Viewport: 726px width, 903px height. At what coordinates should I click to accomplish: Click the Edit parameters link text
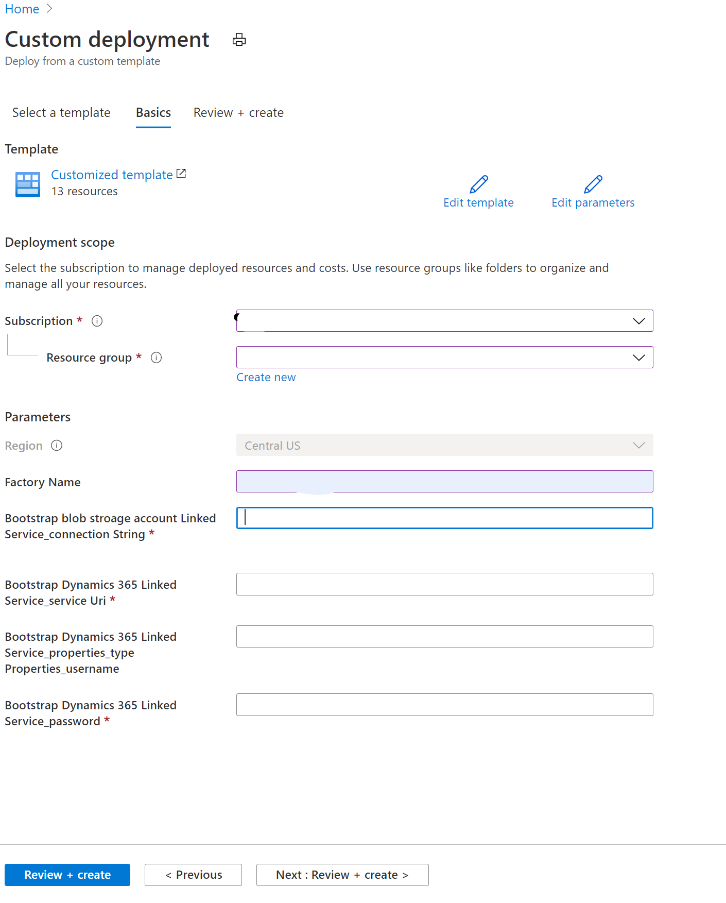[593, 202]
